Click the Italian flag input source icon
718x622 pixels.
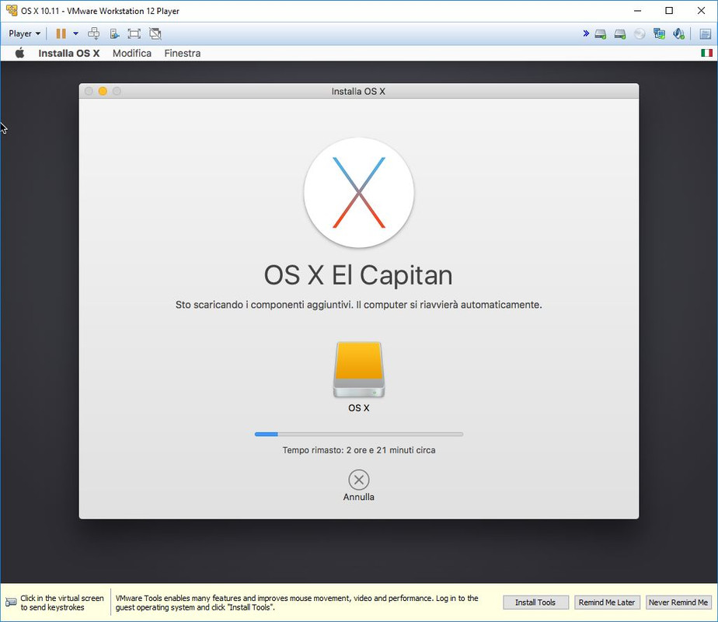706,53
